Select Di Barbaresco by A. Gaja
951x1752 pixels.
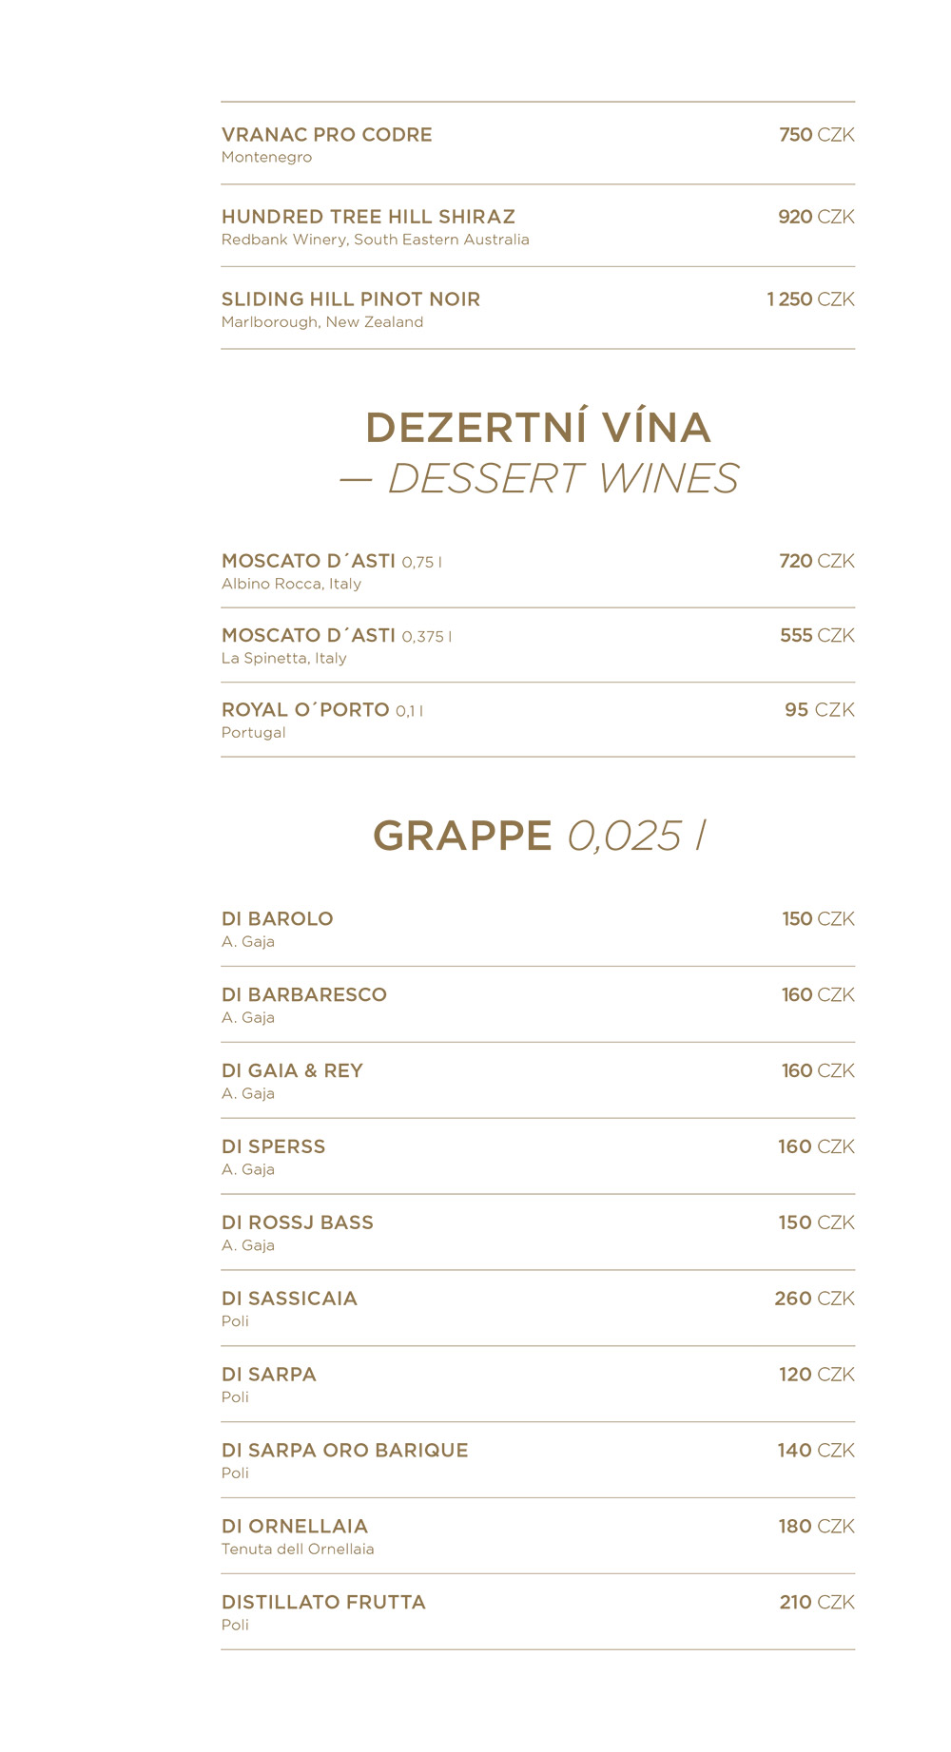pyautogui.click(x=538, y=1005)
